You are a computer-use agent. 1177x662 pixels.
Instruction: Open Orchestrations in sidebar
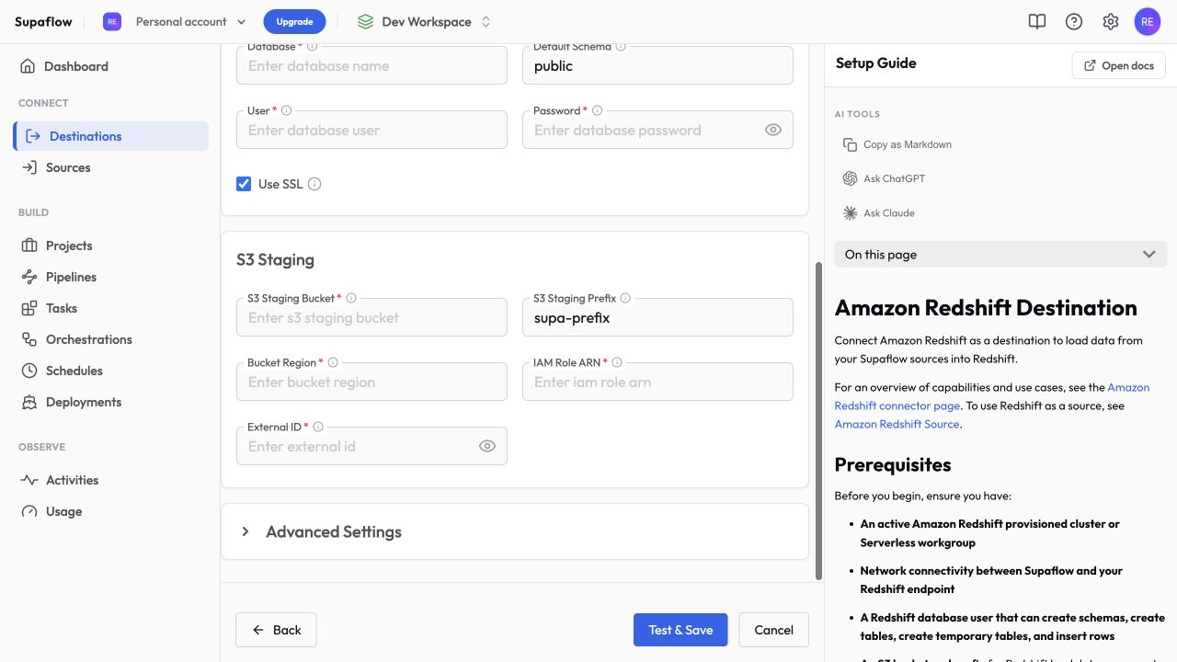pyautogui.click(x=110, y=339)
